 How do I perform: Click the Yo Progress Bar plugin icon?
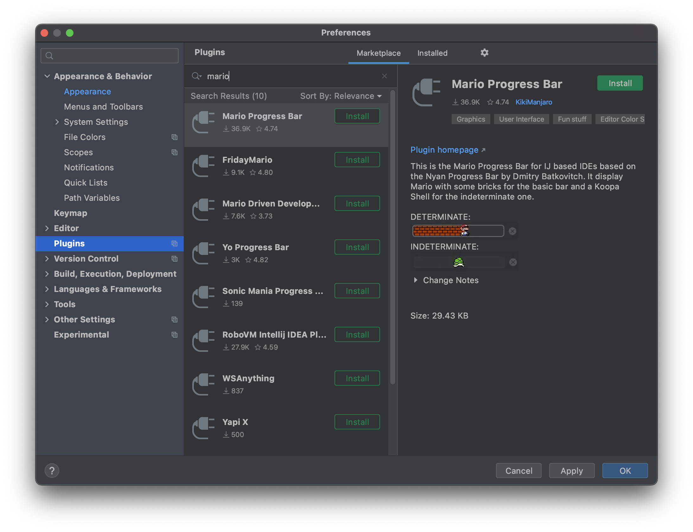[x=203, y=253]
